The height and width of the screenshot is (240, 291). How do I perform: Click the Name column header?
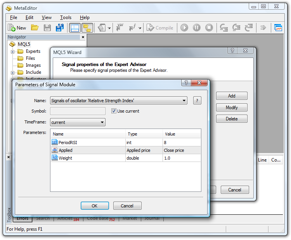coord(88,134)
